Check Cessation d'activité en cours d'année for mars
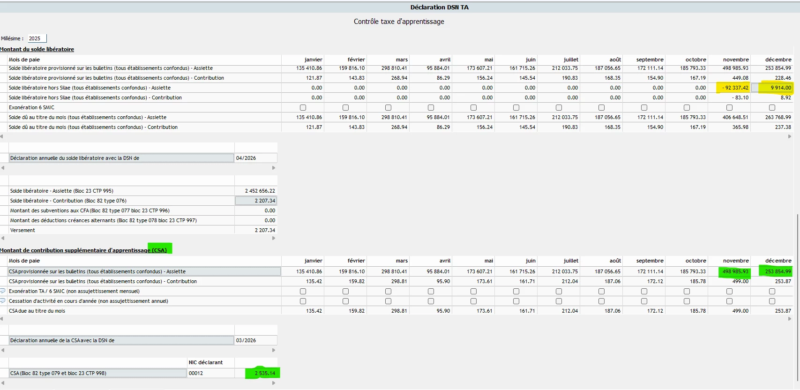The image size is (800, 390). (388, 301)
